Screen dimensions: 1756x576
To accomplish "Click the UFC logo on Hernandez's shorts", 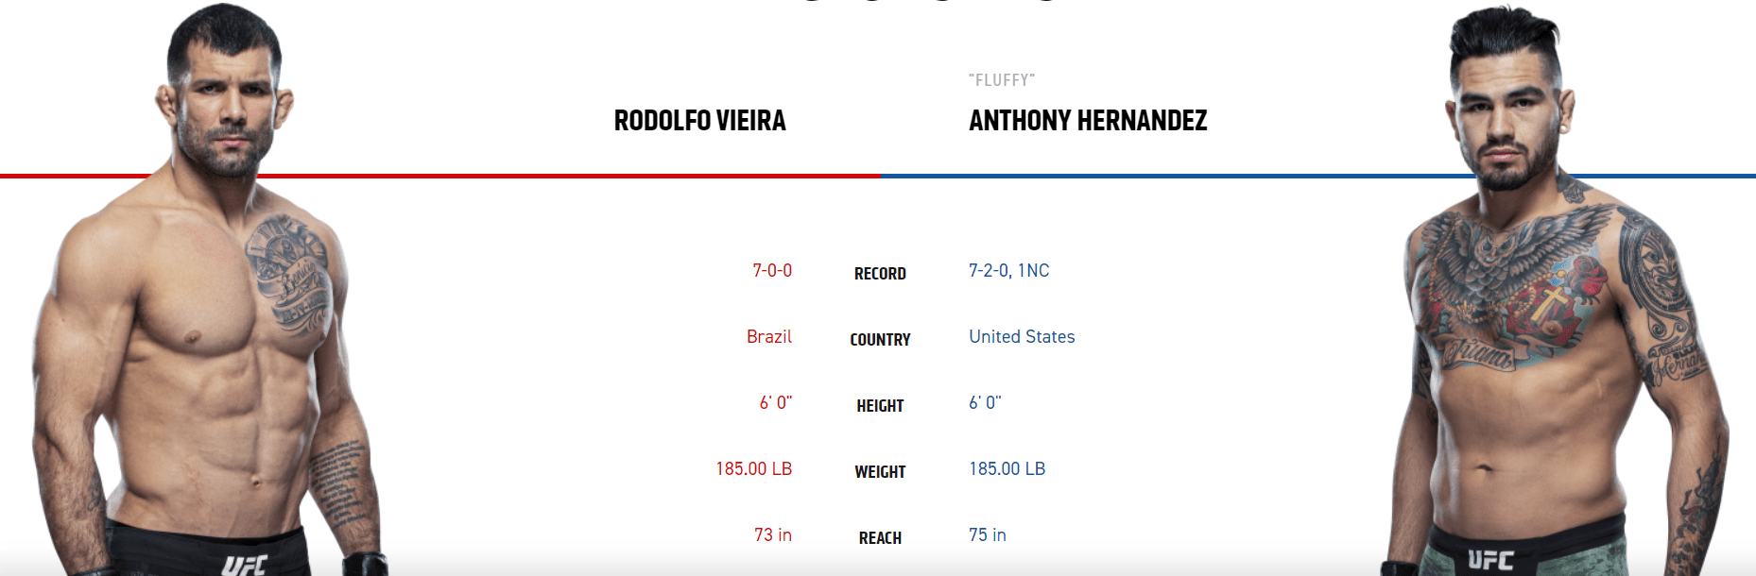I will 1490,560.
